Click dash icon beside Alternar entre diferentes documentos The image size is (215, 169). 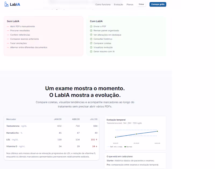(x=8, y=47)
